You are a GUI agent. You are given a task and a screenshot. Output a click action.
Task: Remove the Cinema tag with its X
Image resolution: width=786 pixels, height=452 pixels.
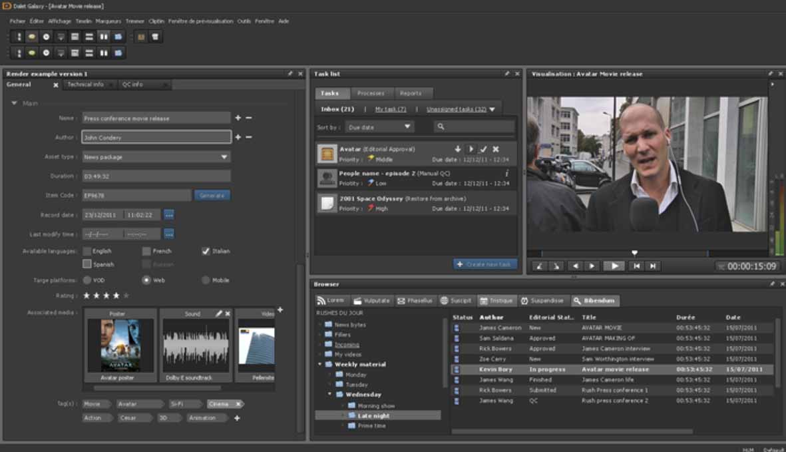tap(238, 404)
